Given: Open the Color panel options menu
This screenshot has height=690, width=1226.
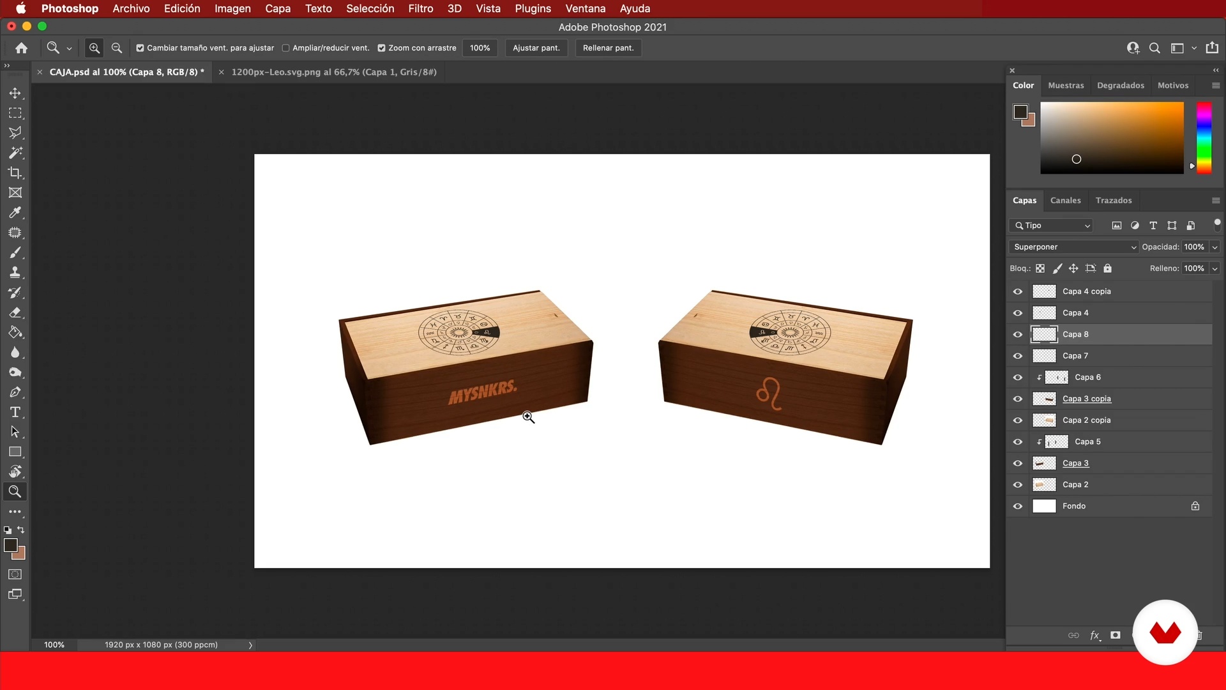Looking at the screenshot, I should tap(1216, 86).
